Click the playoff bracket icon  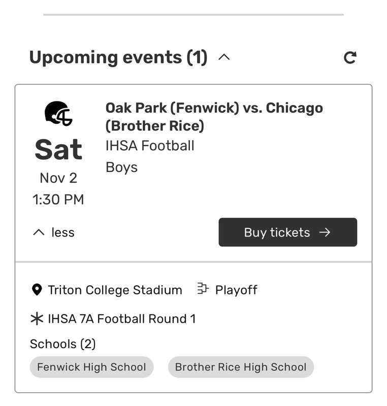tap(203, 288)
